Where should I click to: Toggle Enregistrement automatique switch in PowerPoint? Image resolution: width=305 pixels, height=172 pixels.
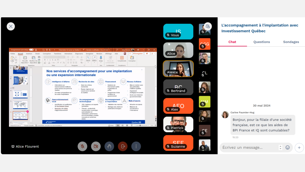[31, 50]
